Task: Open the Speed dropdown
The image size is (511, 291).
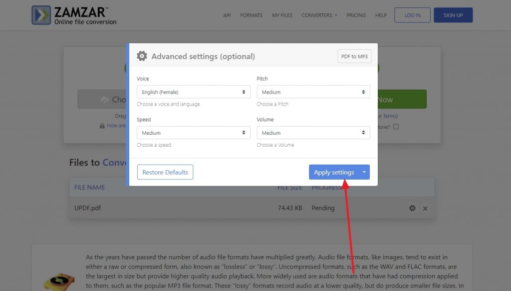Action: 193,132
